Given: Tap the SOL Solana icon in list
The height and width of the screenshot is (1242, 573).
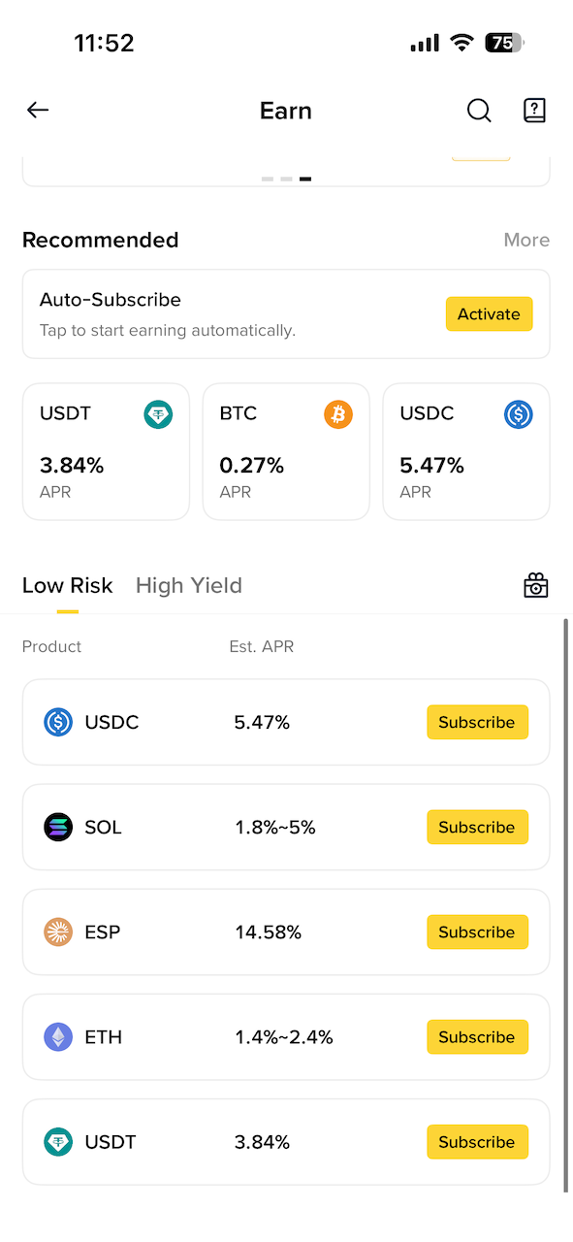Looking at the screenshot, I should tap(58, 827).
